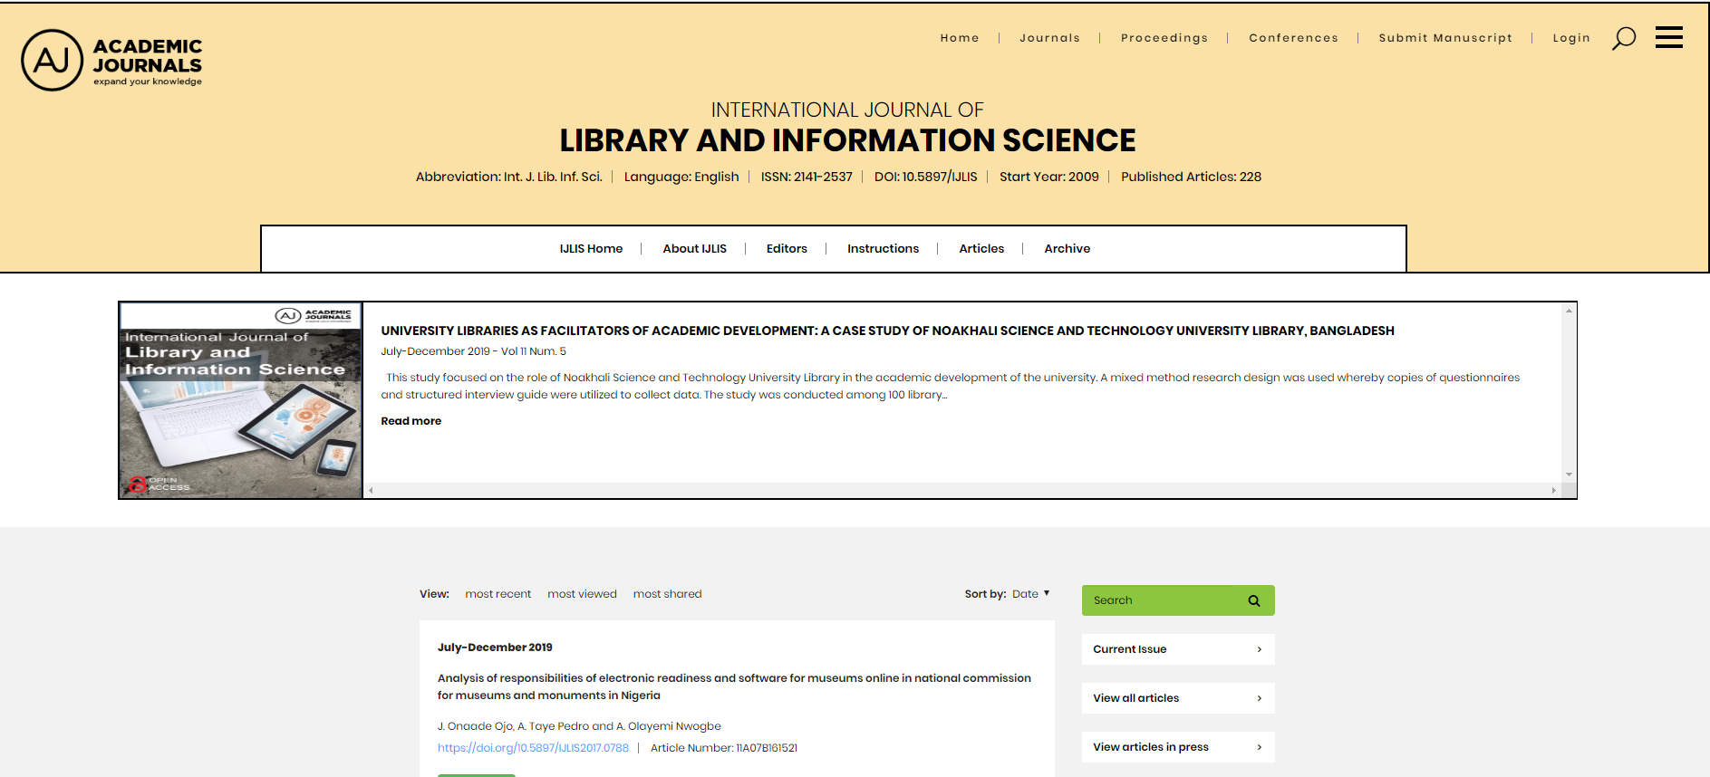The width and height of the screenshot is (1710, 777).
Task: Click Login in top navigation
Action: [x=1571, y=38]
